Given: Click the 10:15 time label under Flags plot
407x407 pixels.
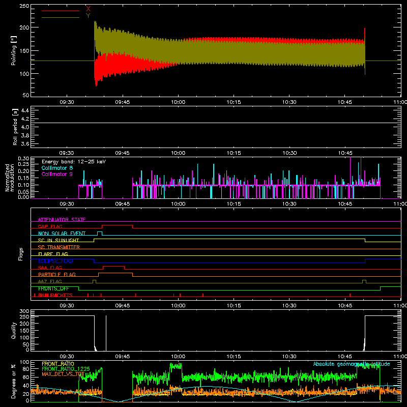Looking at the screenshot, I should pyautogui.click(x=234, y=306).
